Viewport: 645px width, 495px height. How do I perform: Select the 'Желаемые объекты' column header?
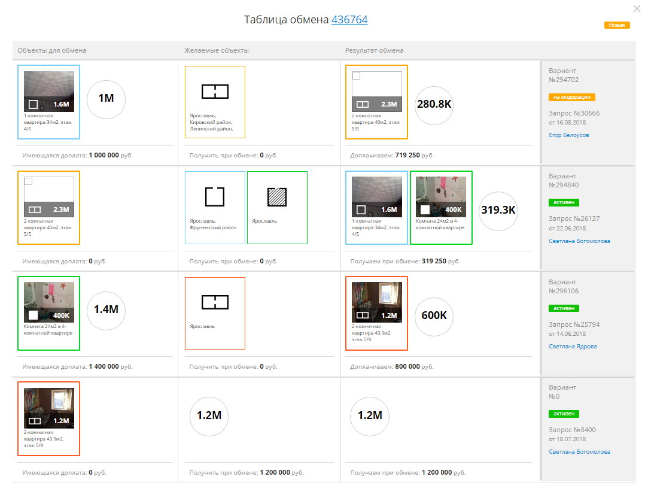(x=216, y=51)
